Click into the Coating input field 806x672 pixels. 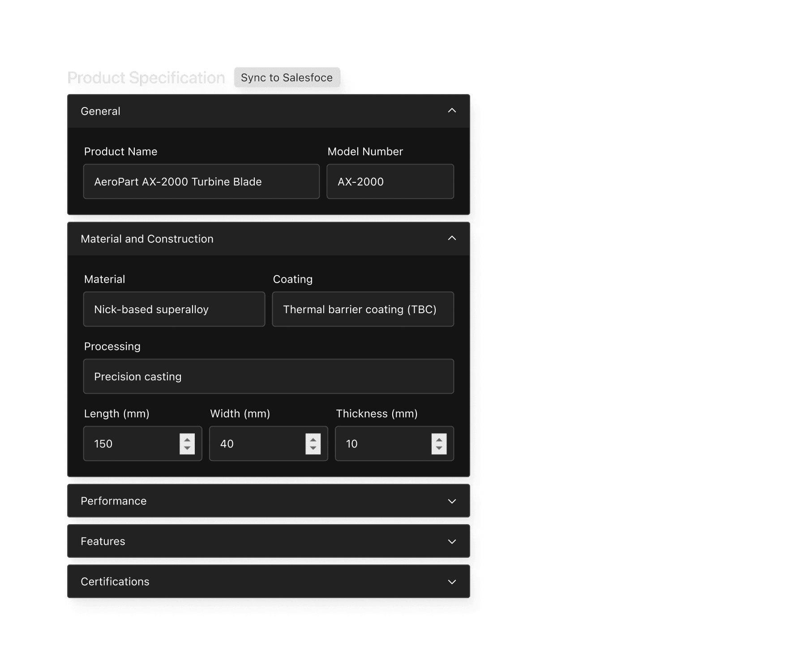(363, 309)
